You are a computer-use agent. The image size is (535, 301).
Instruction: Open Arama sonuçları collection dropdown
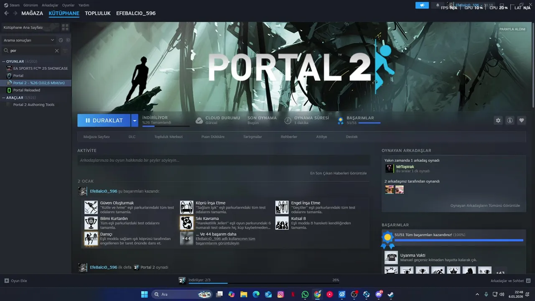tap(29, 40)
